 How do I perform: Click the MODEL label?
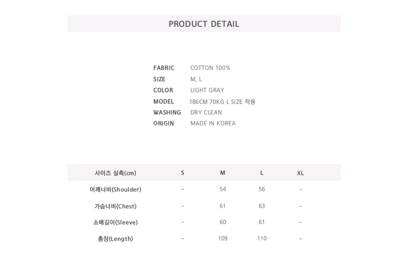[164, 102]
